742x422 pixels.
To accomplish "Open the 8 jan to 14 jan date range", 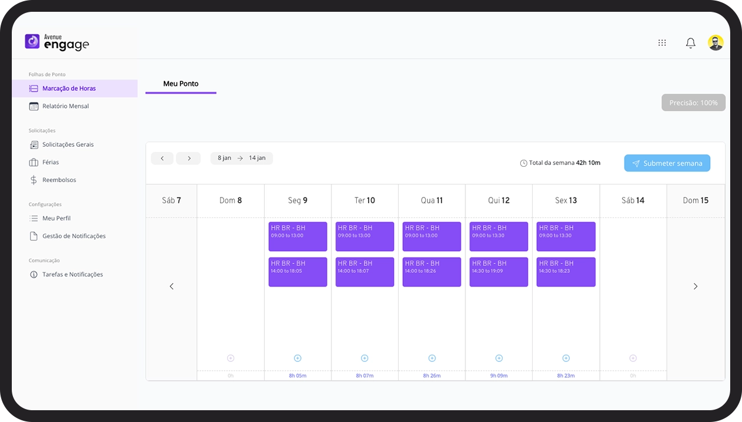I will (242, 158).
